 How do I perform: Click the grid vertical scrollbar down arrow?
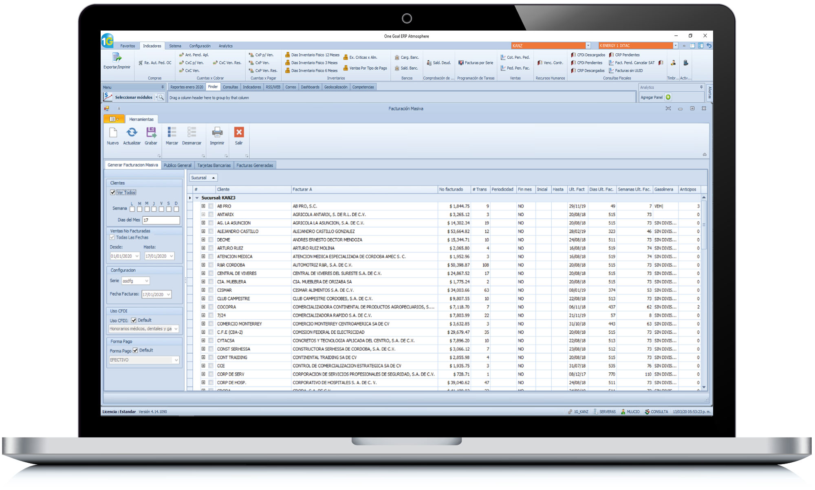coord(704,387)
